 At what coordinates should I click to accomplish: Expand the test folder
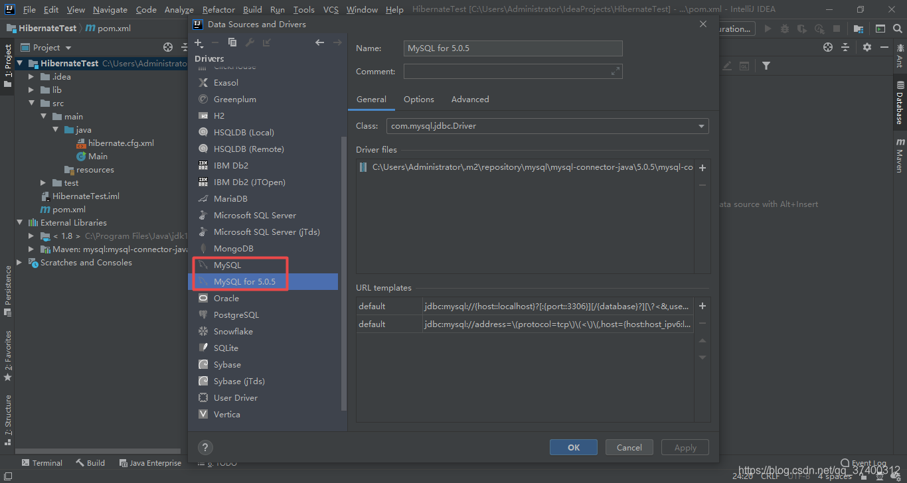click(43, 183)
